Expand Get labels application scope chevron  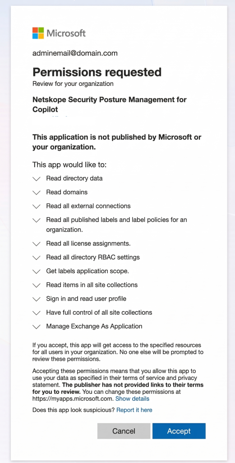tap(36, 271)
